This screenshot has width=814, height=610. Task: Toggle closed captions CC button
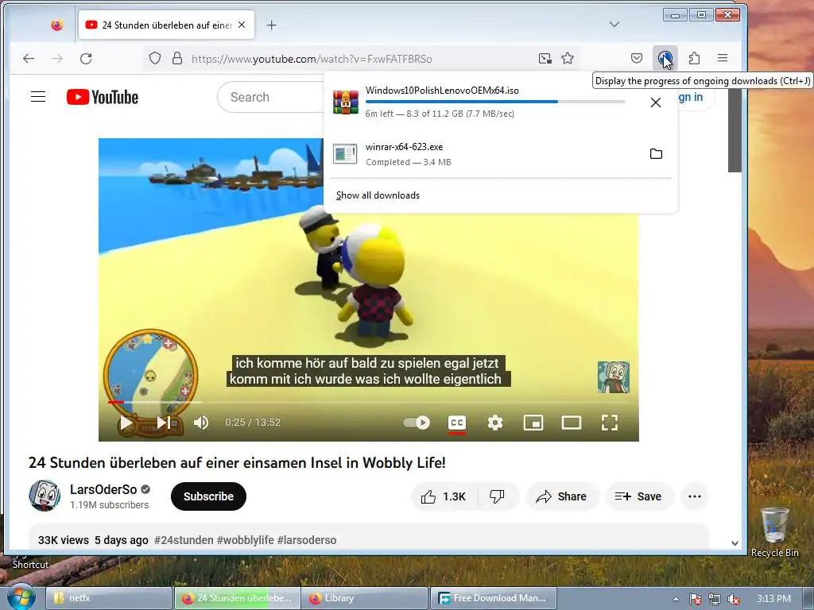[457, 423]
